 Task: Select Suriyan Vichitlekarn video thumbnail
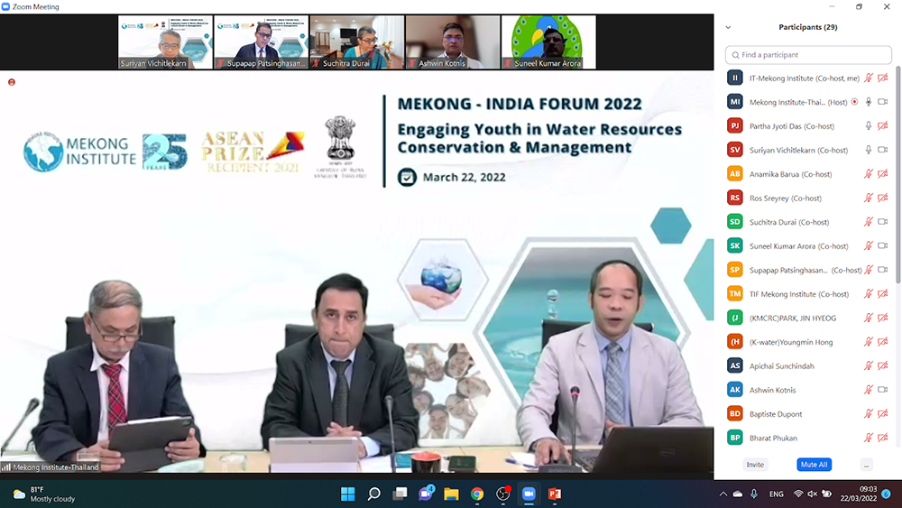click(x=165, y=42)
